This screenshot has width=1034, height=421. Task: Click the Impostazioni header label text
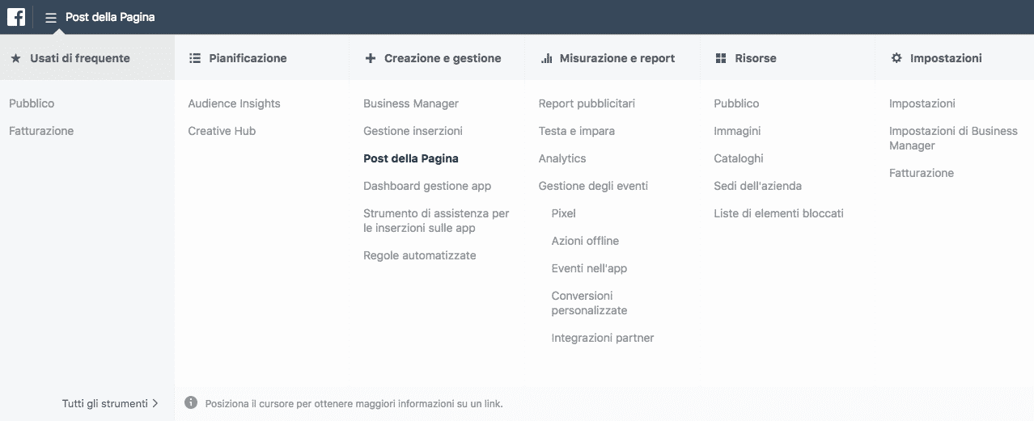click(x=946, y=58)
